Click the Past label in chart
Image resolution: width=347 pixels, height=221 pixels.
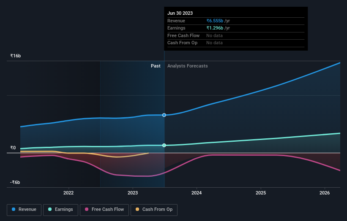click(x=156, y=66)
